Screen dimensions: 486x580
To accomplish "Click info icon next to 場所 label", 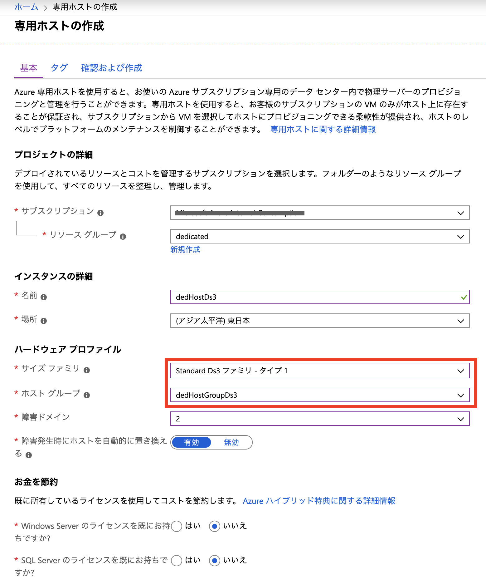I will click(44, 321).
